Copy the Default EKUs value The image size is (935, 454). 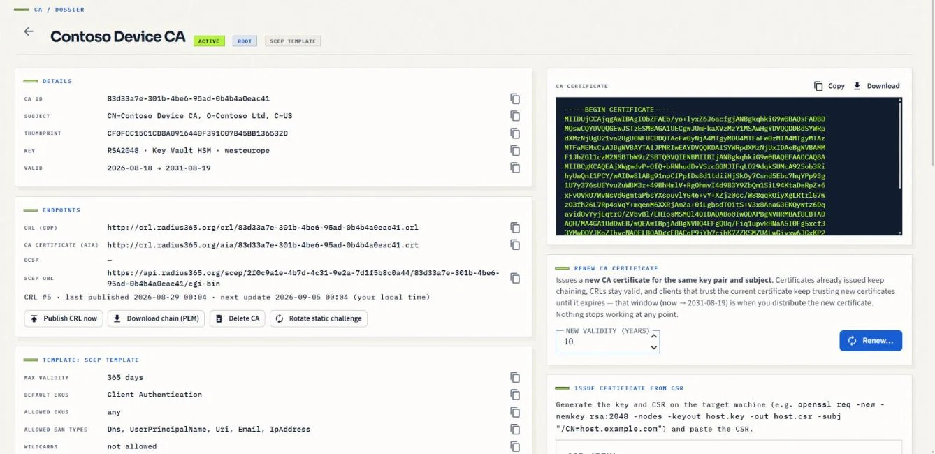[515, 395]
